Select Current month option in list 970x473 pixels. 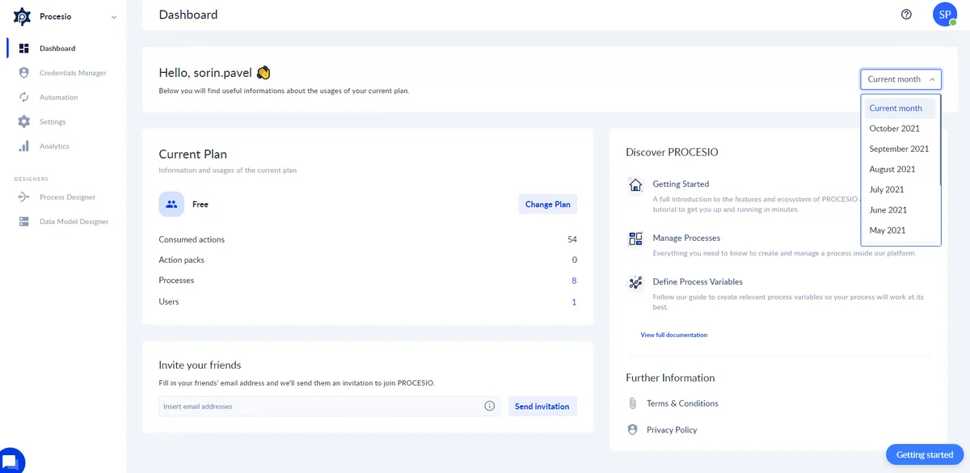point(900,108)
